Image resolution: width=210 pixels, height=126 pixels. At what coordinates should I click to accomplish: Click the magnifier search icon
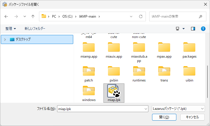tap(200, 16)
